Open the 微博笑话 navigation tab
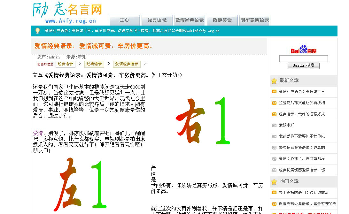 point(222,20)
